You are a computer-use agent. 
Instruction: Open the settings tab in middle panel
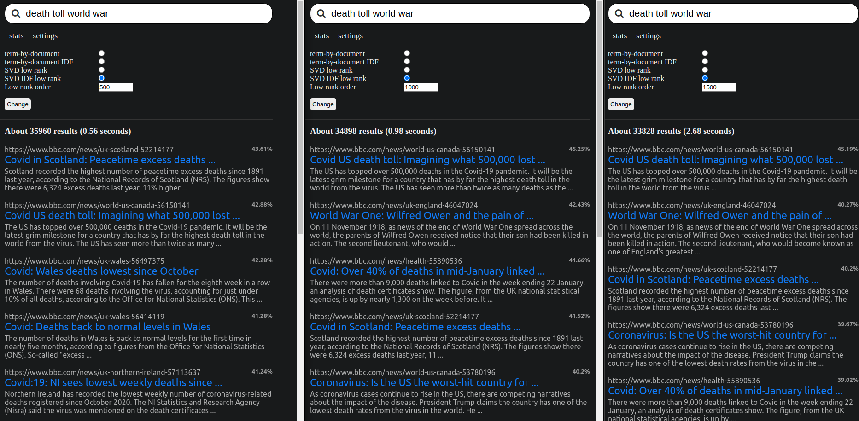(351, 36)
